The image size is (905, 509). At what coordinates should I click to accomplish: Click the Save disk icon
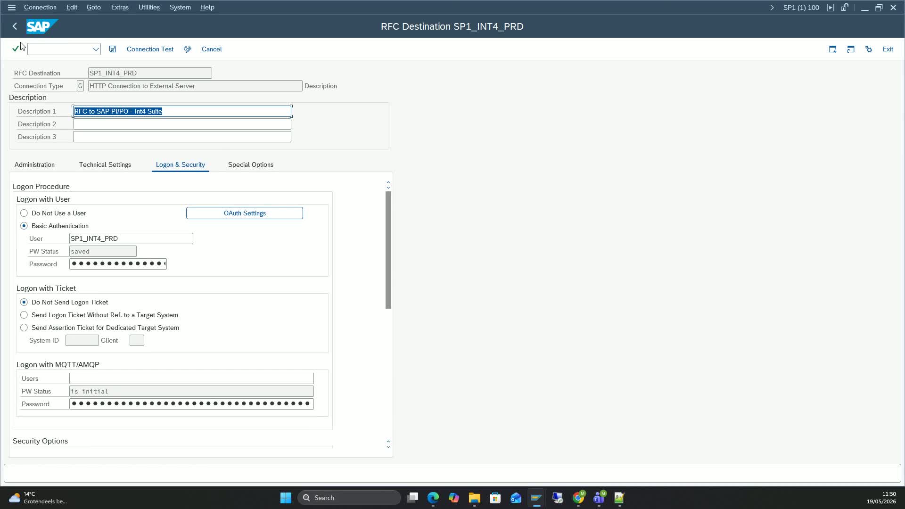(x=113, y=49)
